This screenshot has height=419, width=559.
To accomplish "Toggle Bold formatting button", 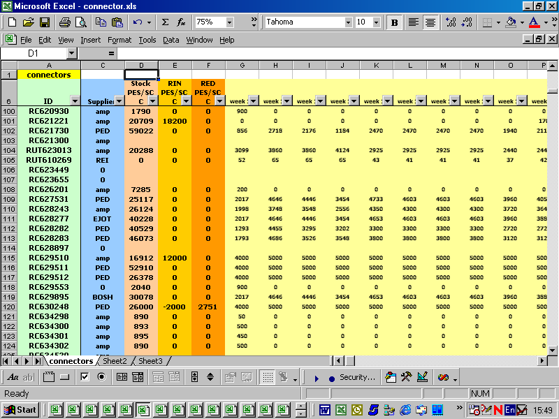I will coord(394,22).
